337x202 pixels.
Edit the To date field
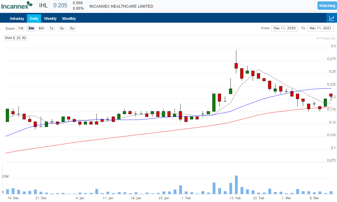coord(321,28)
